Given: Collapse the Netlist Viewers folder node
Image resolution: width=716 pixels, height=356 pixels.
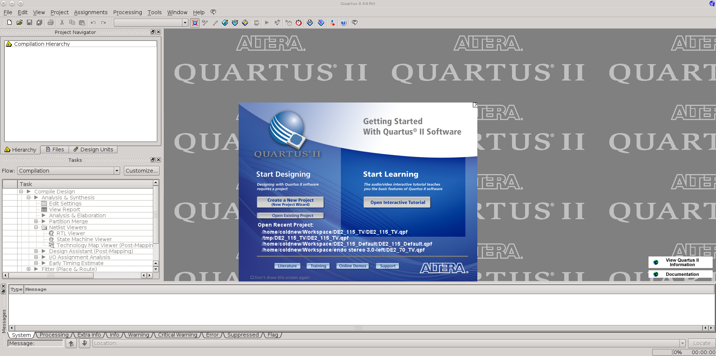Looking at the screenshot, I should tap(36, 227).
